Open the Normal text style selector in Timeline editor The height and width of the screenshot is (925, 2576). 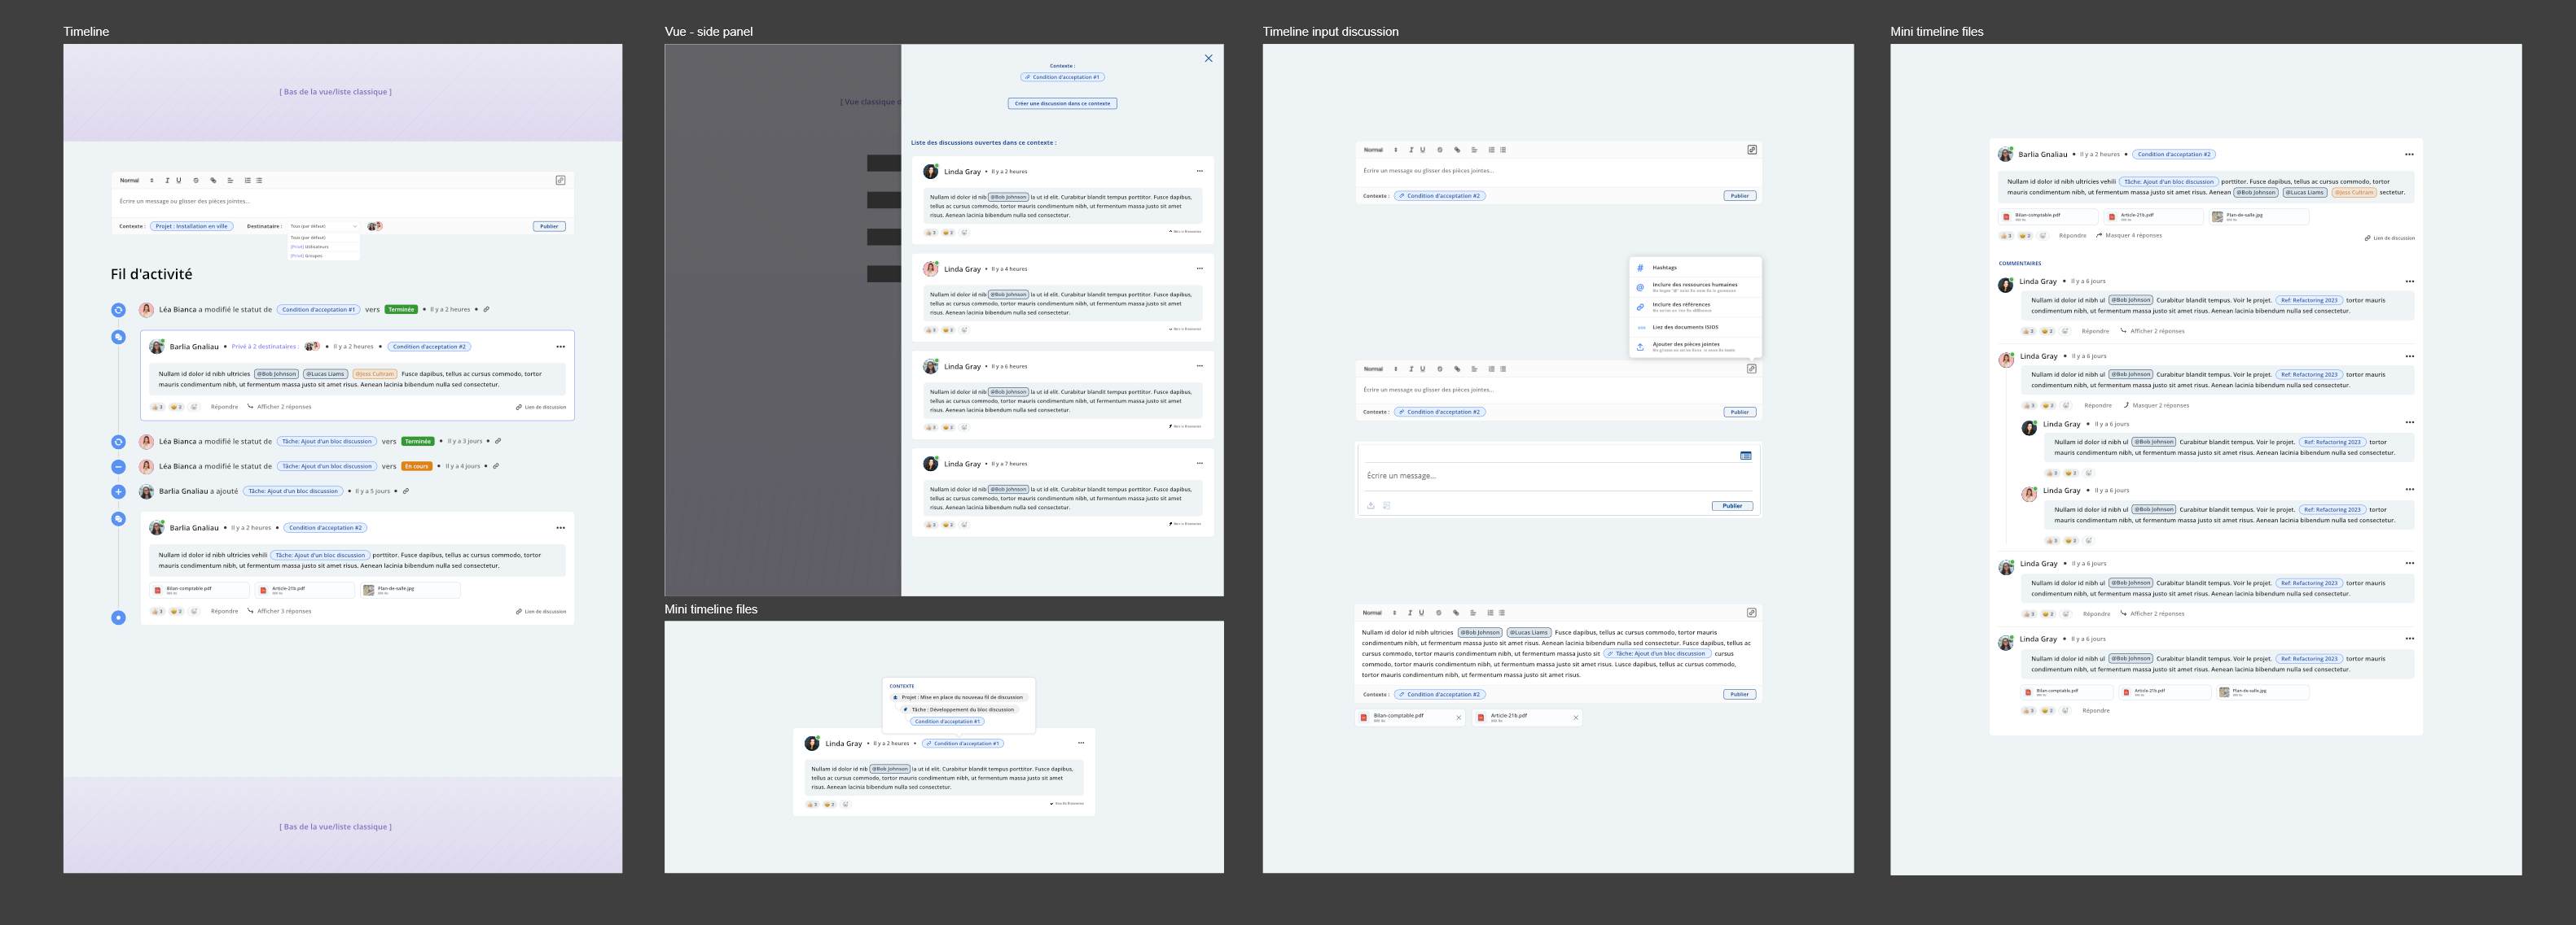pyautogui.click(x=136, y=181)
